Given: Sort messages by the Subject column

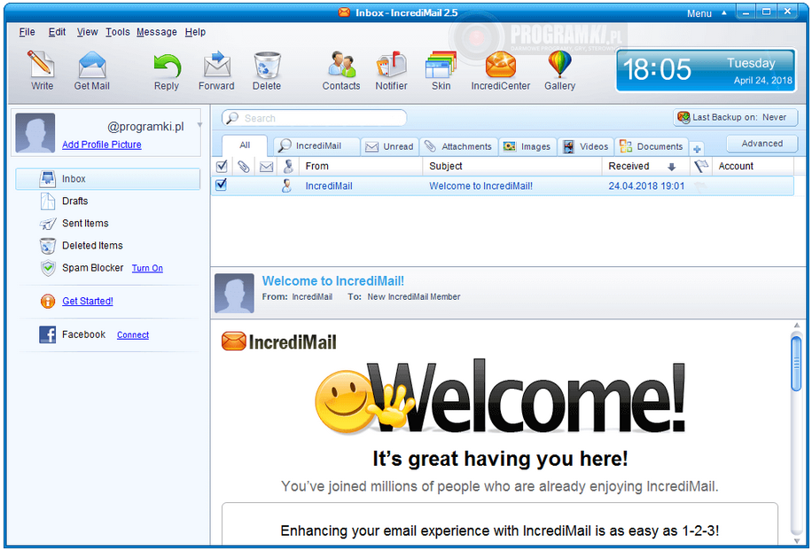Looking at the screenshot, I should [512, 167].
